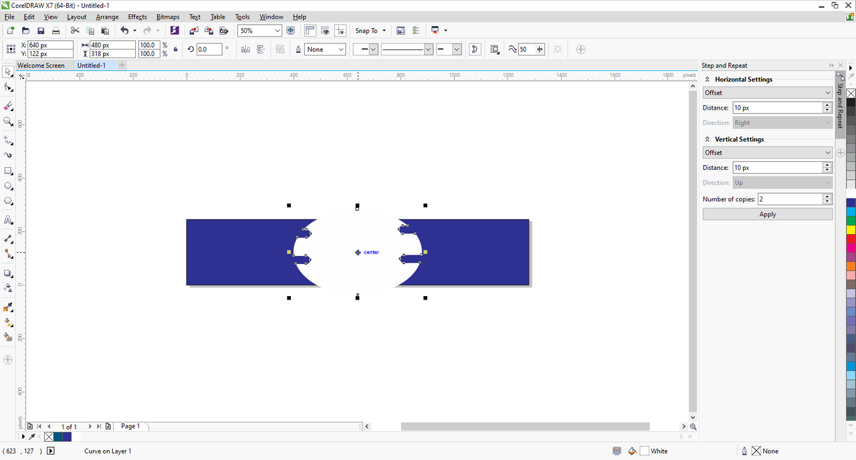
Task: Toggle Close Curve button
Action: (x=475, y=49)
